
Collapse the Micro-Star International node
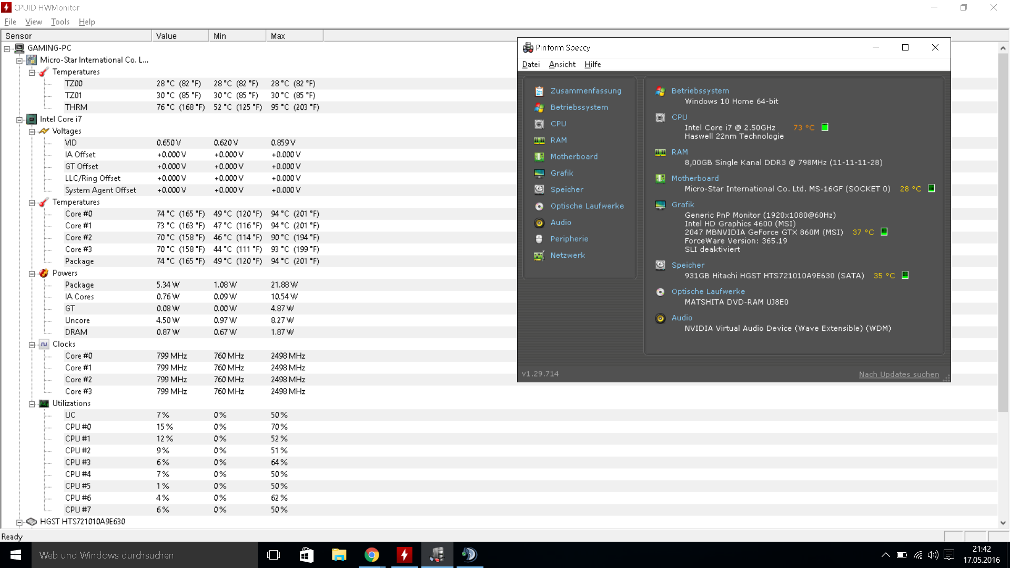tap(19, 60)
